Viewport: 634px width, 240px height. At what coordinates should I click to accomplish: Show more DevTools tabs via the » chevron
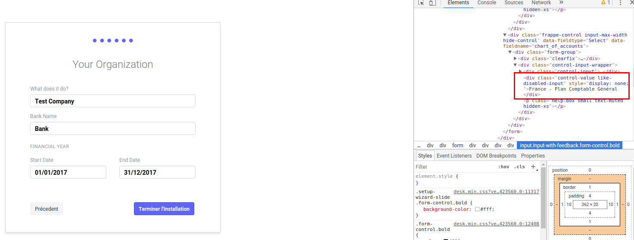point(561,3)
